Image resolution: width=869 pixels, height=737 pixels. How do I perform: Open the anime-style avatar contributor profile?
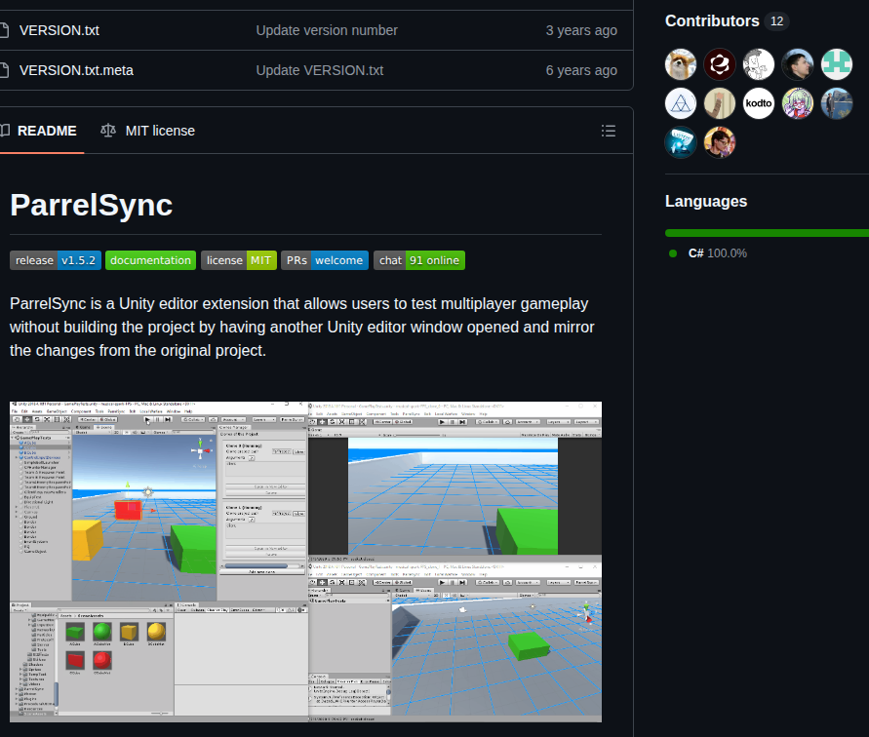(798, 103)
